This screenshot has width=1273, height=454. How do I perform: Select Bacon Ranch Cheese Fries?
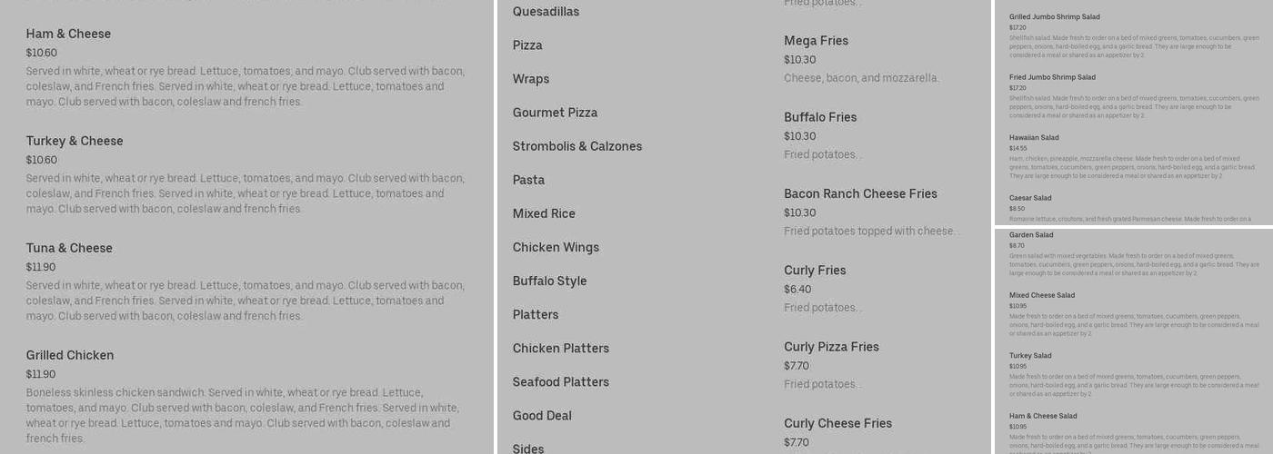coord(860,193)
